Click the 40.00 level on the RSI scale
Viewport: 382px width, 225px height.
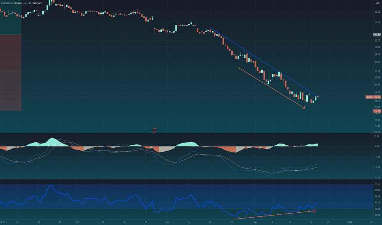[377, 202]
